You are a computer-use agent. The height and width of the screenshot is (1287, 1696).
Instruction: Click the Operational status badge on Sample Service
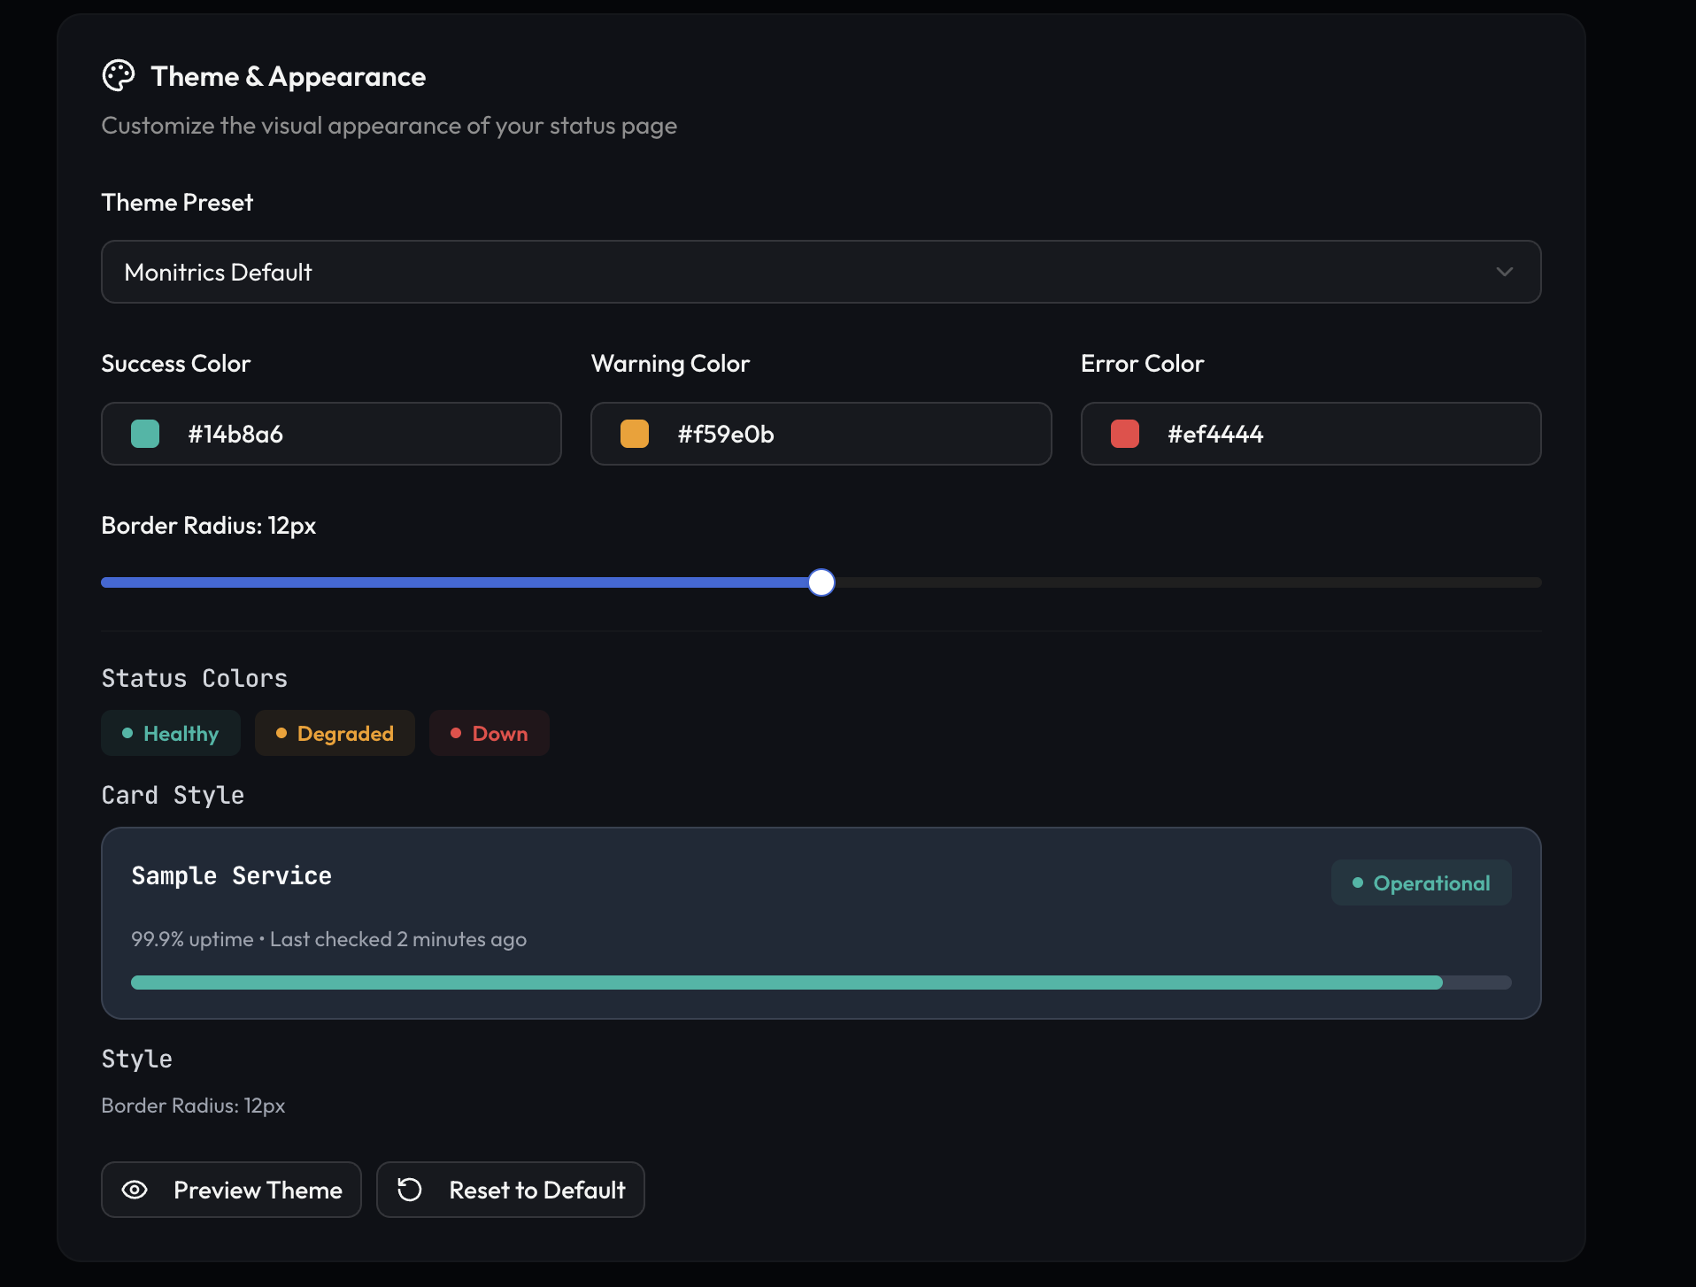tap(1420, 882)
